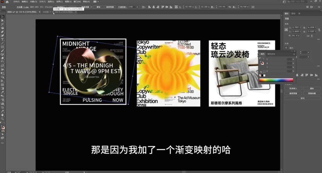Click the Adobe search field at top right
Viewport: 322px width, 173px height.
[297, 2]
